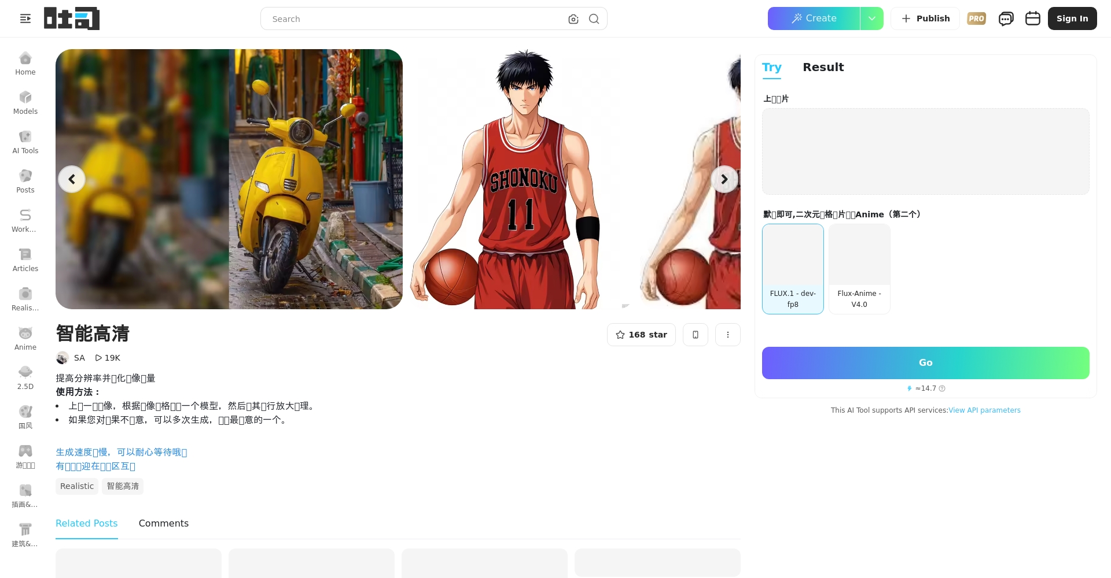Open the calendar icon in header
Screen dimensions: 1111x578
[1033, 18]
